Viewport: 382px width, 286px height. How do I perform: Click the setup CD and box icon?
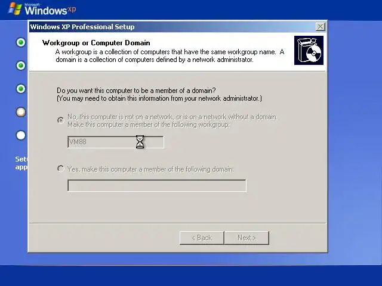[309, 50]
